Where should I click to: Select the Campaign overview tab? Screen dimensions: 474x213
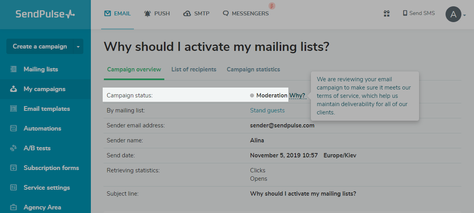pos(134,69)
